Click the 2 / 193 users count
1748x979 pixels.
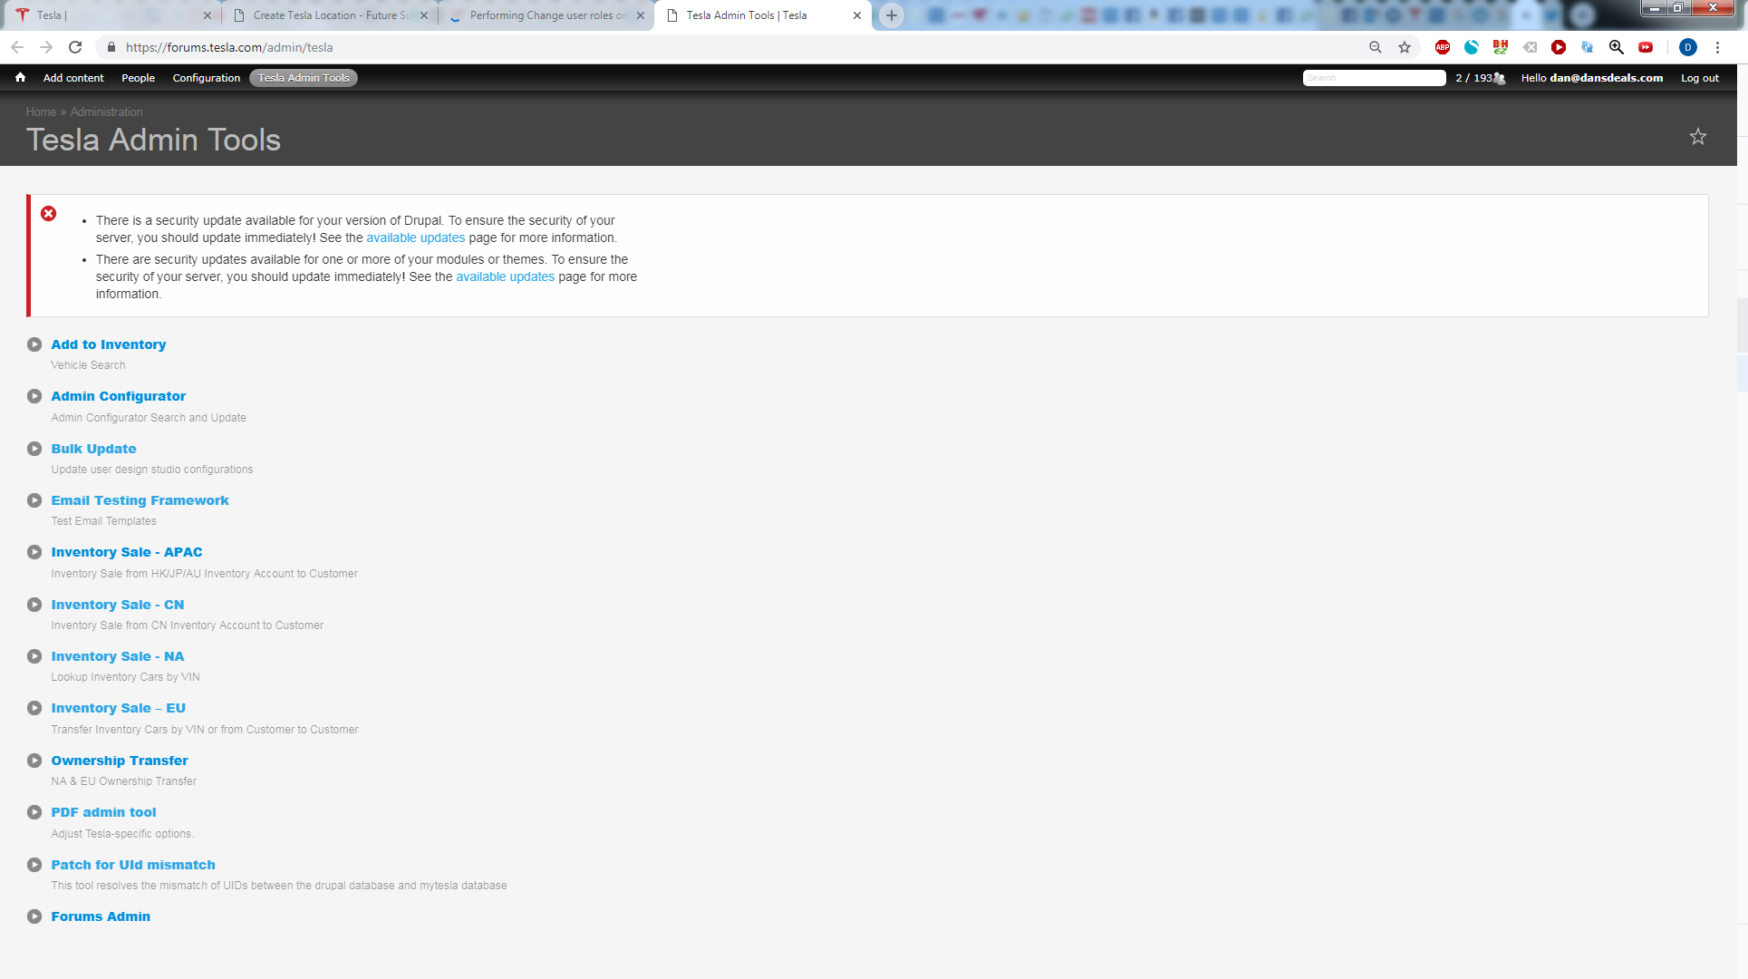(1473, 78)
